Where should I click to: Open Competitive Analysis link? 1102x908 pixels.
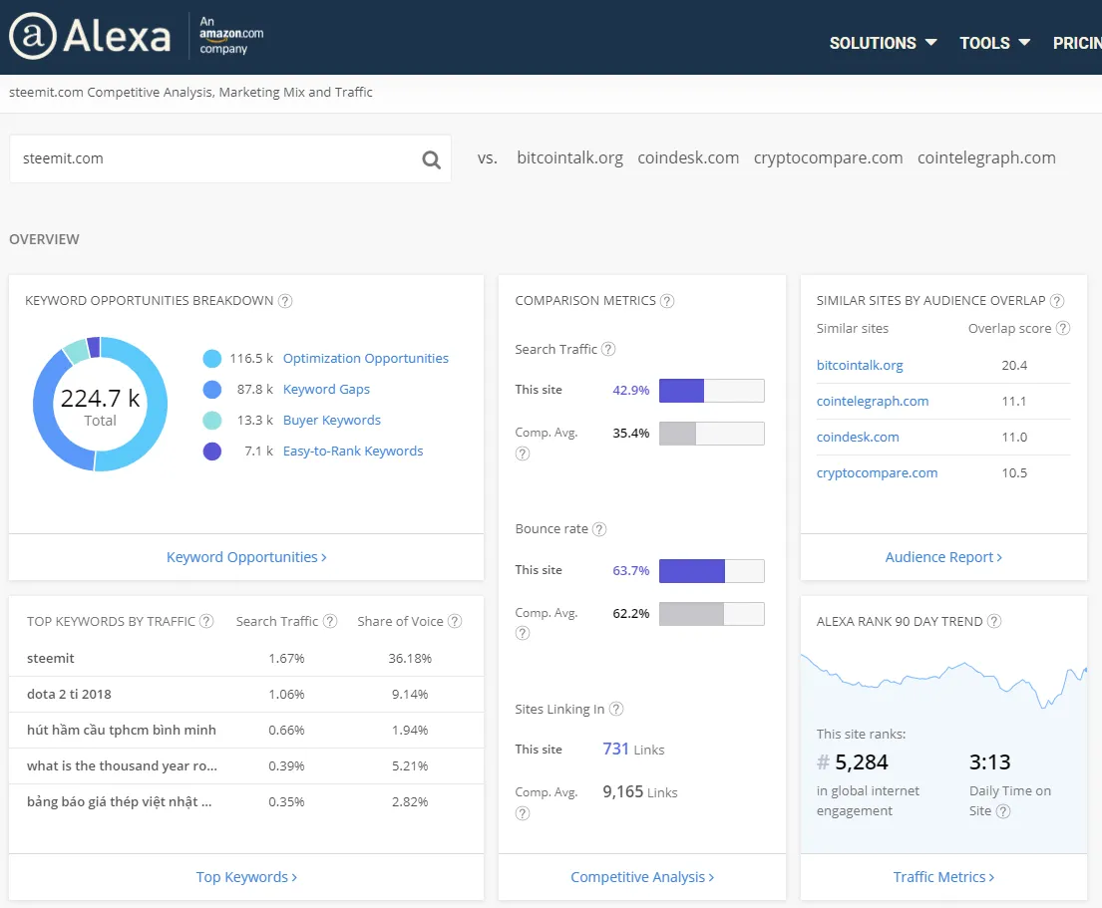click(642, 877)
